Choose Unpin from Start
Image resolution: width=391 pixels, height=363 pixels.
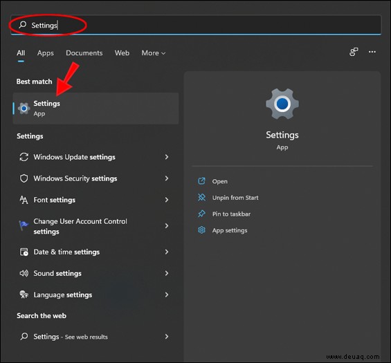click(235, 198)
